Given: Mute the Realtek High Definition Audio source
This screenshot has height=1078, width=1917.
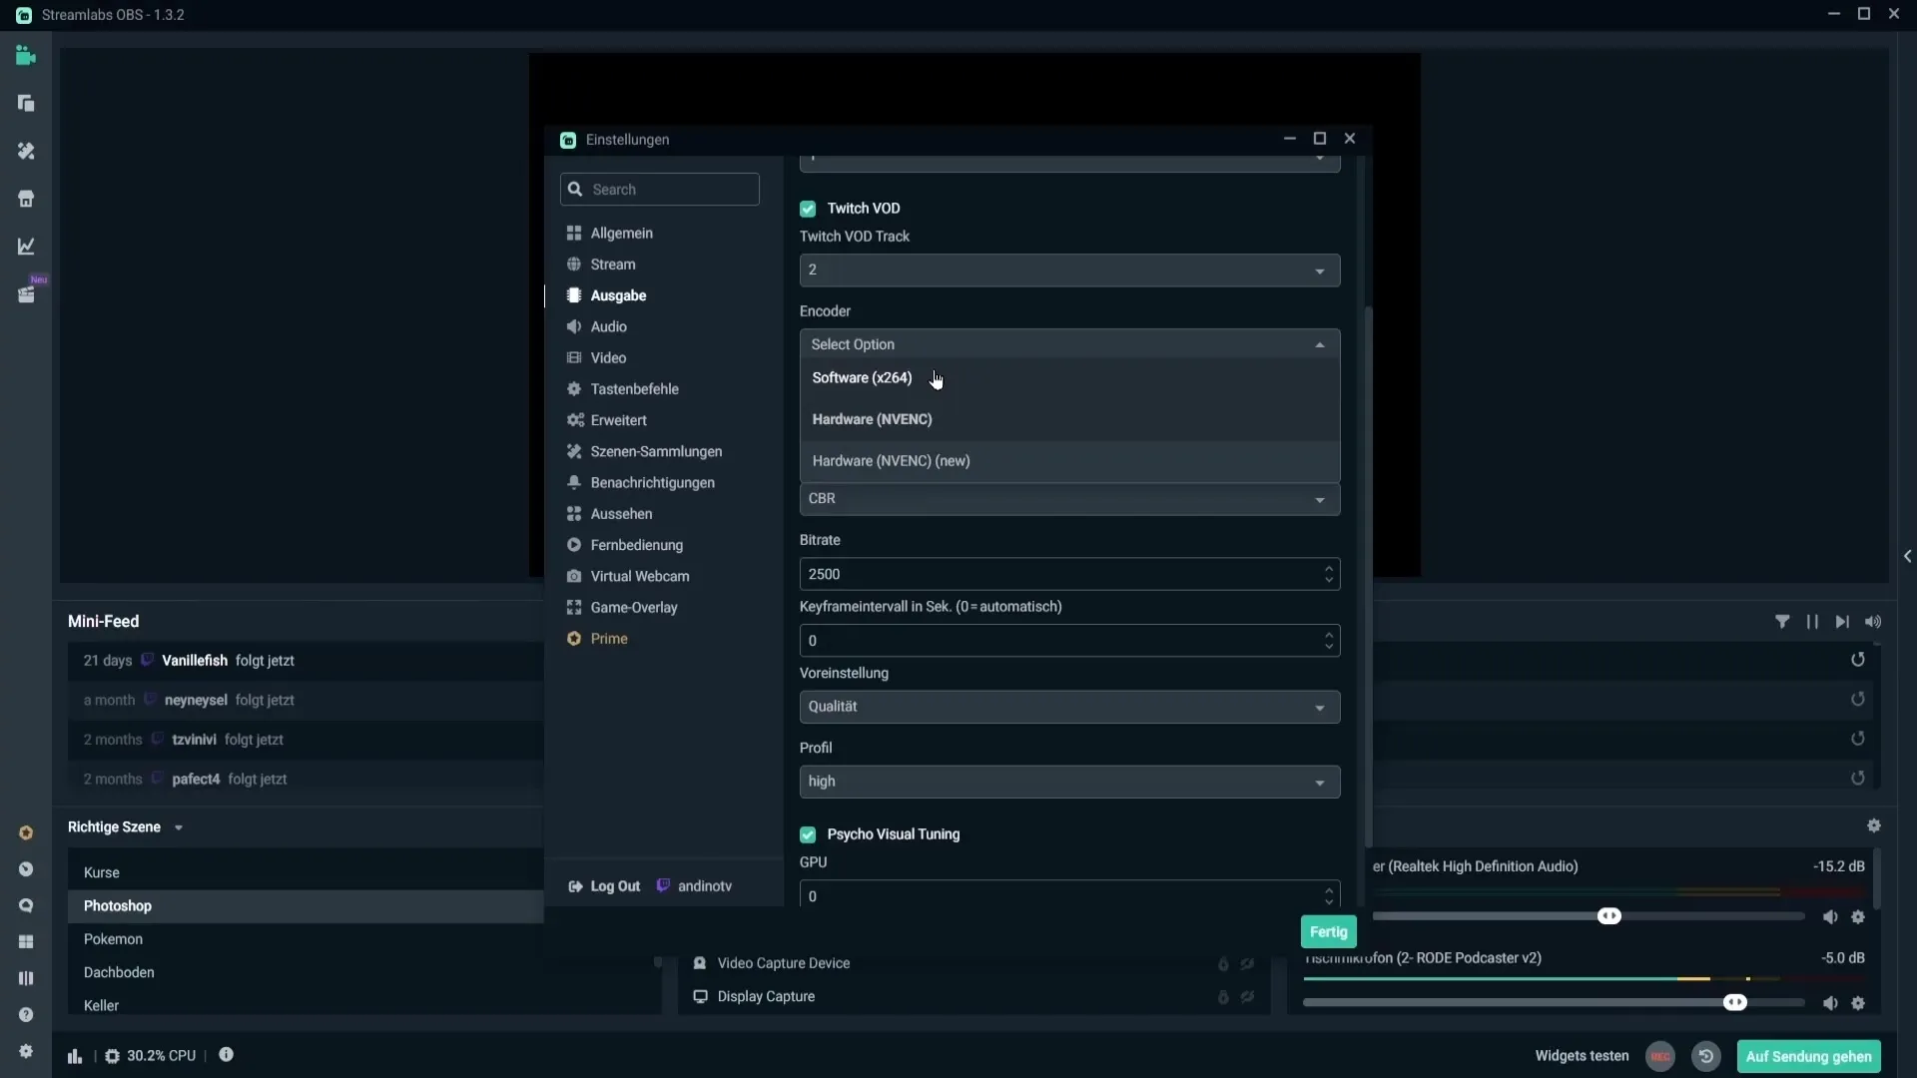Looking at the screenshot, I should pyautogui.click(x=1830, y=917).
